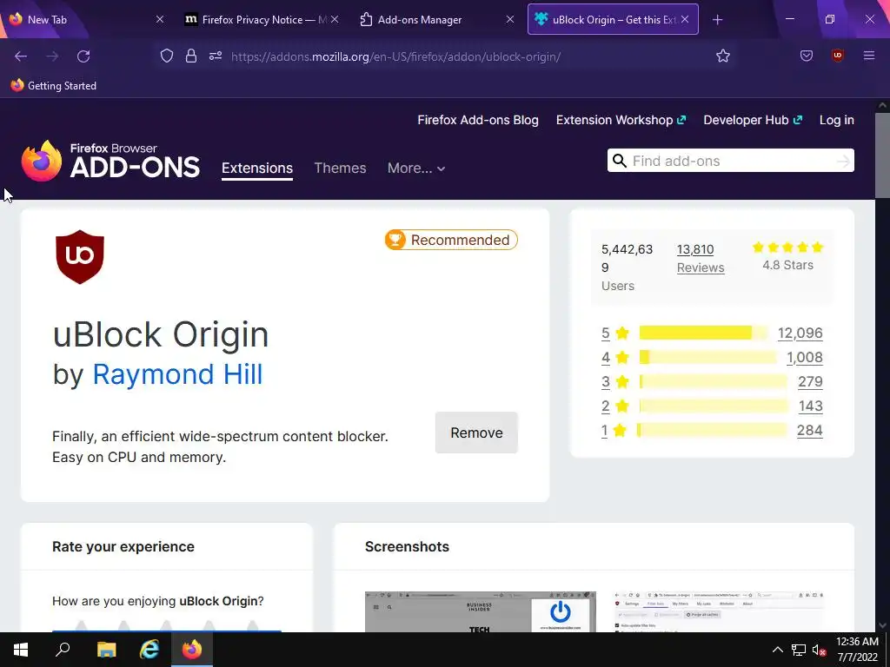Open the 12,096 five-star reviews count
The width and height of the screenshot is (890, 667).
pyautogui.click(x=800, y=333)
